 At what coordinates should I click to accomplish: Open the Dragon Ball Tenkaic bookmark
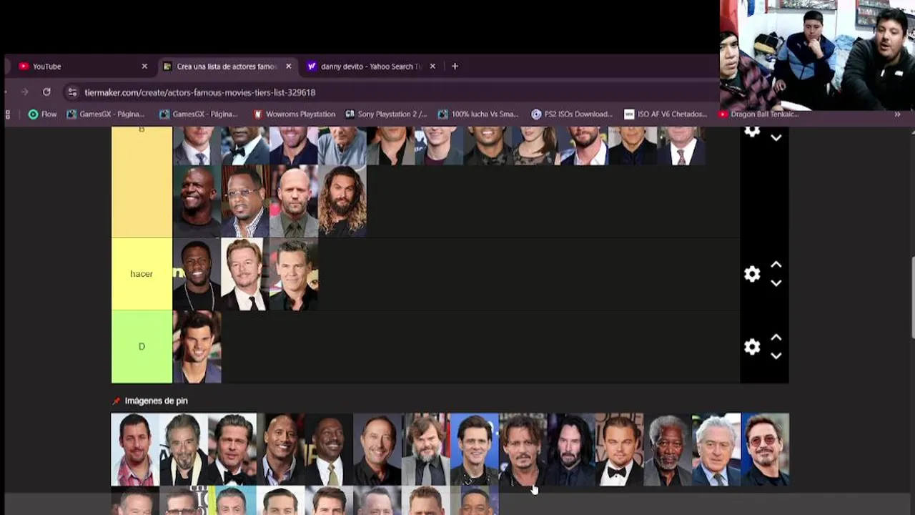(x=759, y=114)
